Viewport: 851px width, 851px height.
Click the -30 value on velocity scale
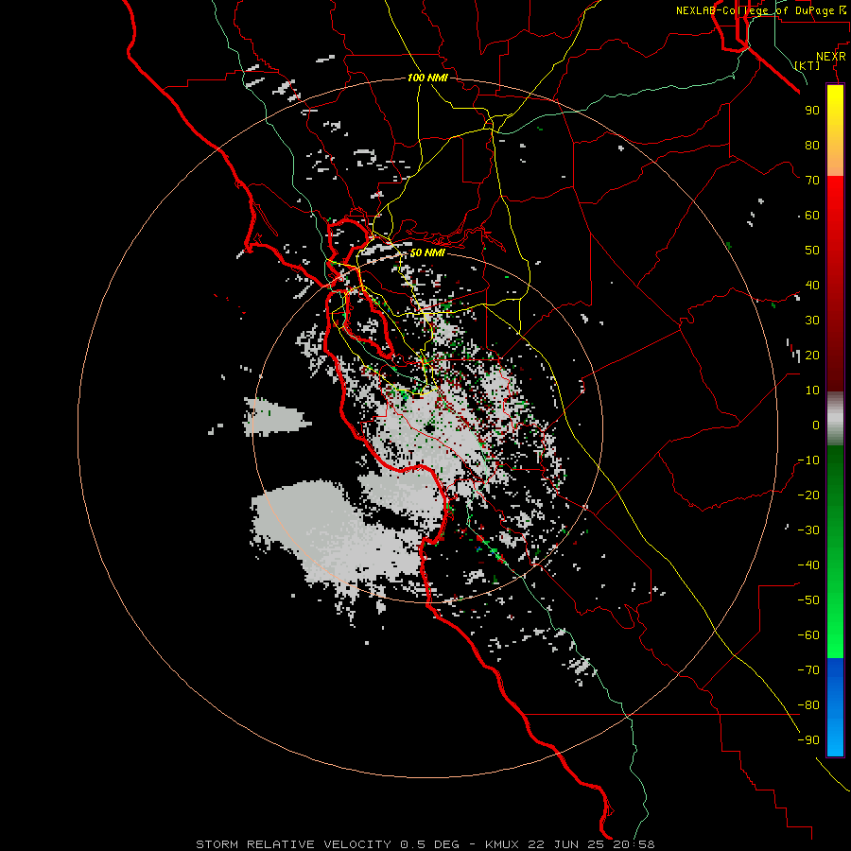click(808, 530)
